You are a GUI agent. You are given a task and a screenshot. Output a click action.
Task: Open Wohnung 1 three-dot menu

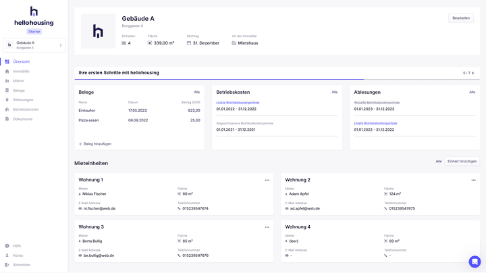point(267,180)
